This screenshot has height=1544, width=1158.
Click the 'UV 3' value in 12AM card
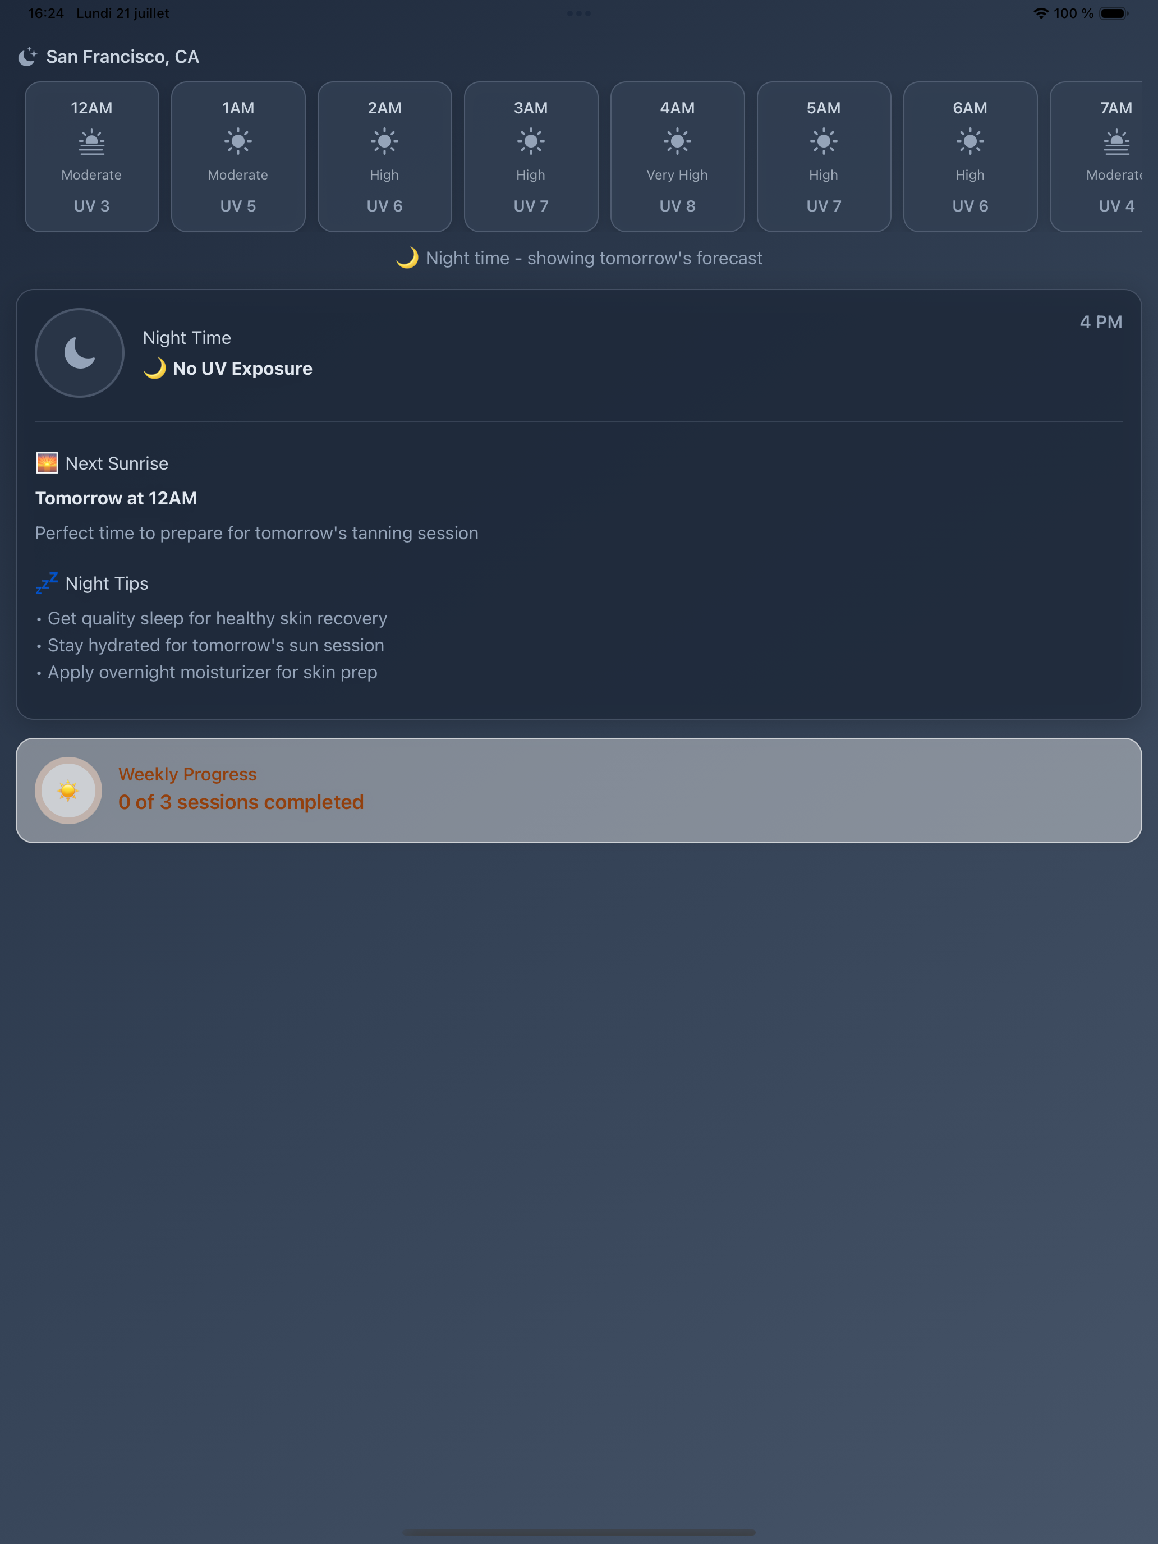(91, 206)
